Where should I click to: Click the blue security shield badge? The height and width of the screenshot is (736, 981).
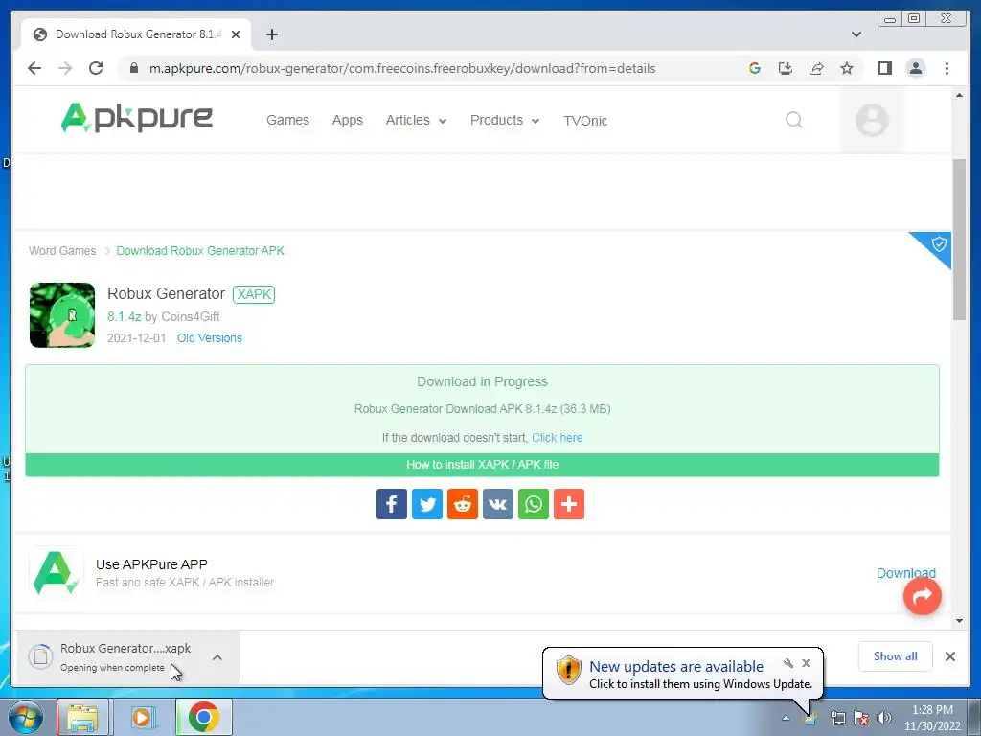pos(937,244)
